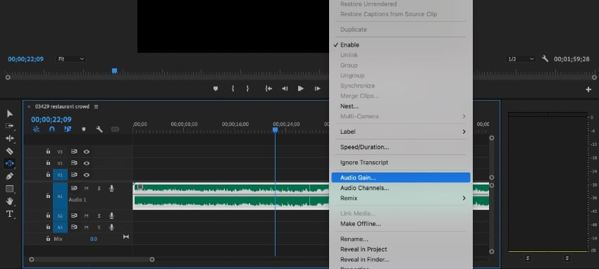Choose Ignore Transcript in context menu
The height and width of the screenshot is (269, 599).
pos(401,162)
